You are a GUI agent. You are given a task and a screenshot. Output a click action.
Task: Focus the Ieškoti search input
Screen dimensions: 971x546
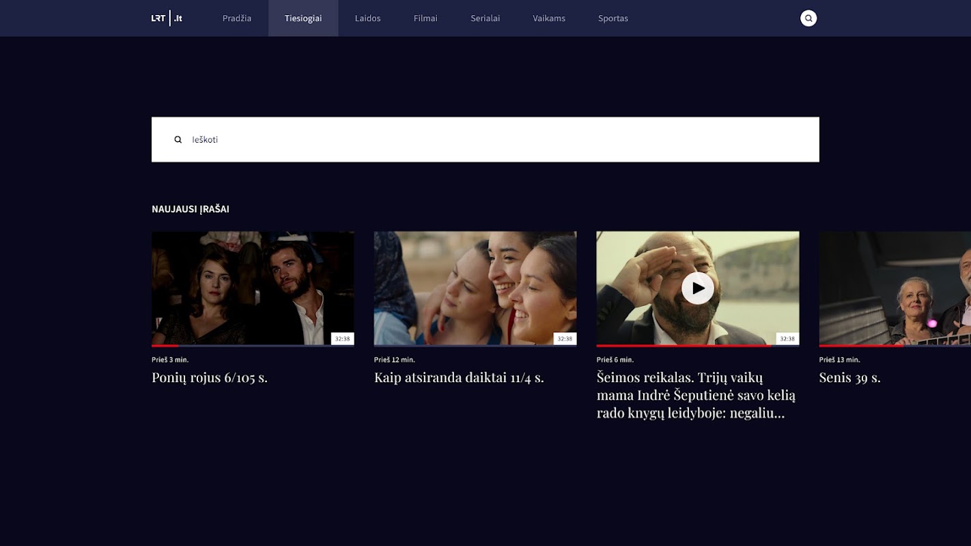(x=485, y=140)
